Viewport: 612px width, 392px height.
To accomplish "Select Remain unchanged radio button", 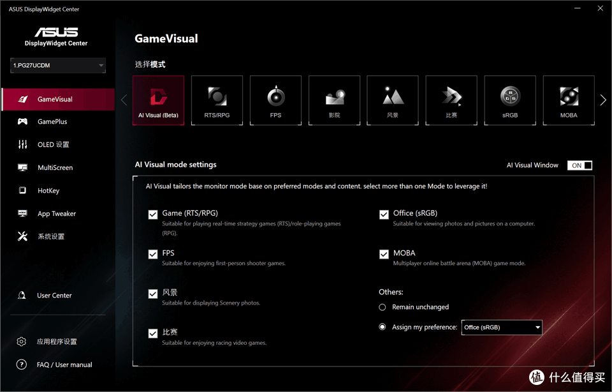I will 382,307.
